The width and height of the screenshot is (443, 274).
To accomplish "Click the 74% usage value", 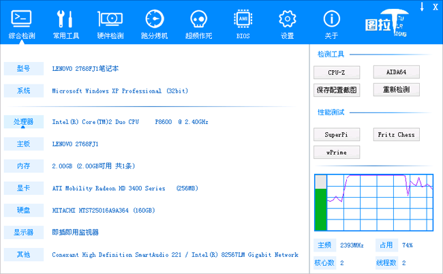I will 408,245.
